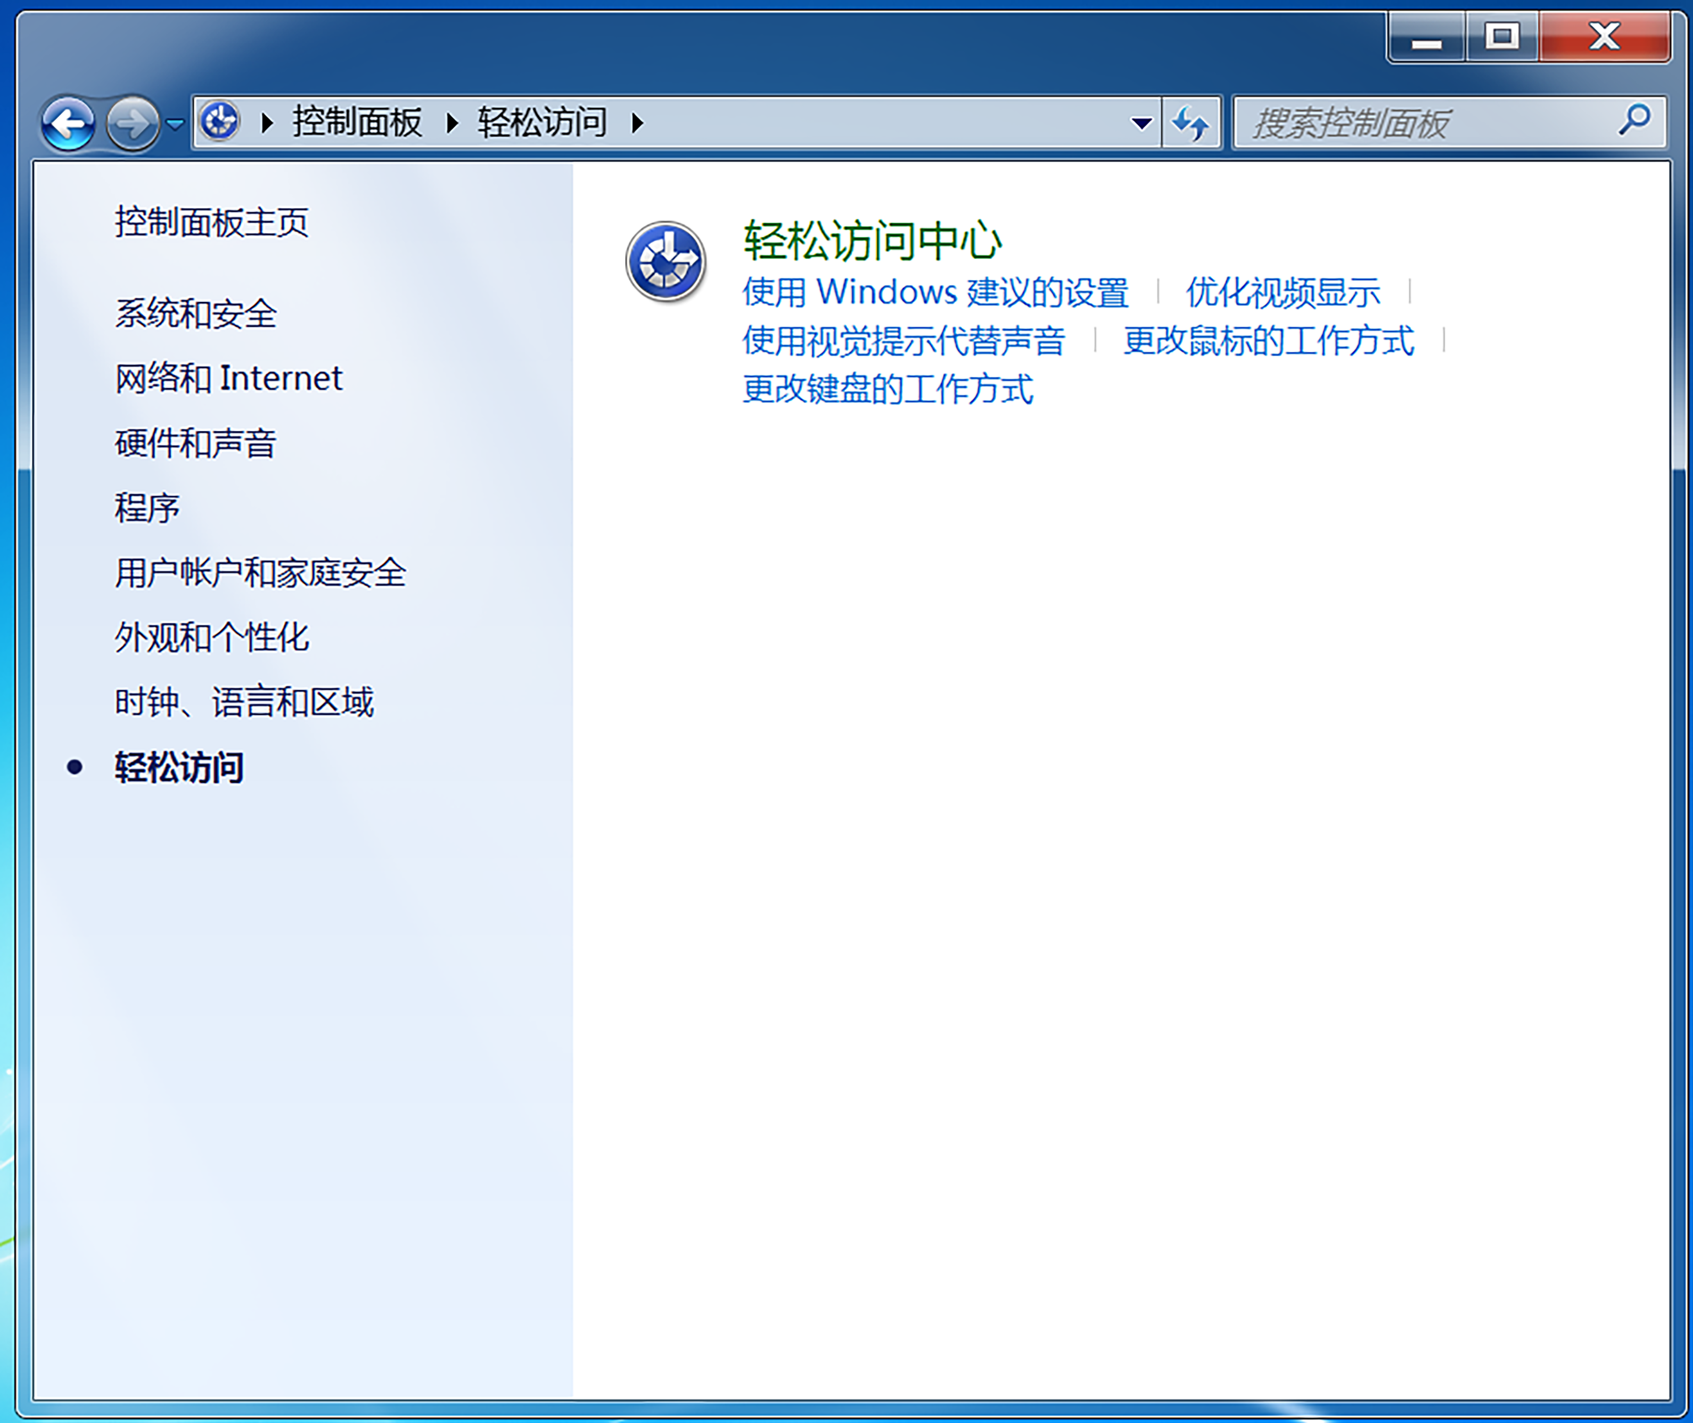Expand the arrow after 控制面板 breadcrumb

452,123
